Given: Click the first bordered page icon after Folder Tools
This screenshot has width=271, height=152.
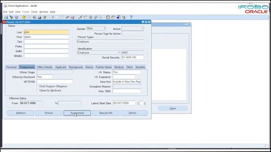Looking at the screenshot, I should (x=108, y=17).
